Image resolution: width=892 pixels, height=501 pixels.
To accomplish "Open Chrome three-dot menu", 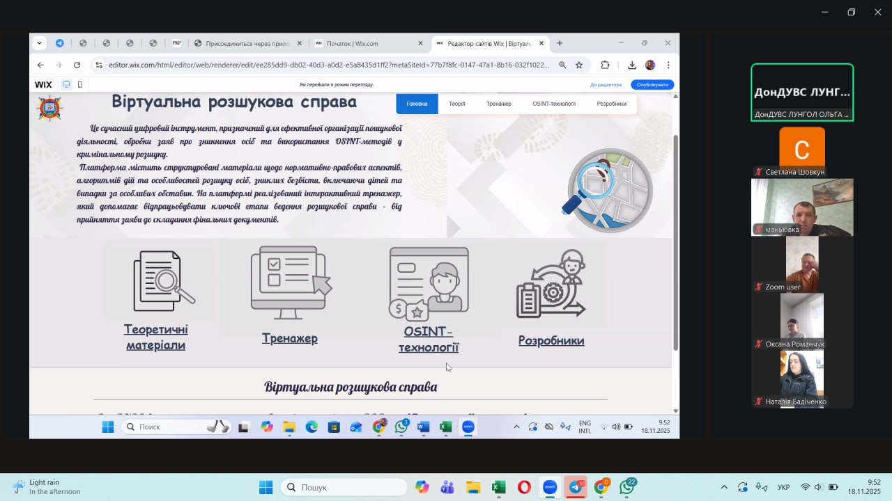I will pyautogui.click(x=668, y=65).
